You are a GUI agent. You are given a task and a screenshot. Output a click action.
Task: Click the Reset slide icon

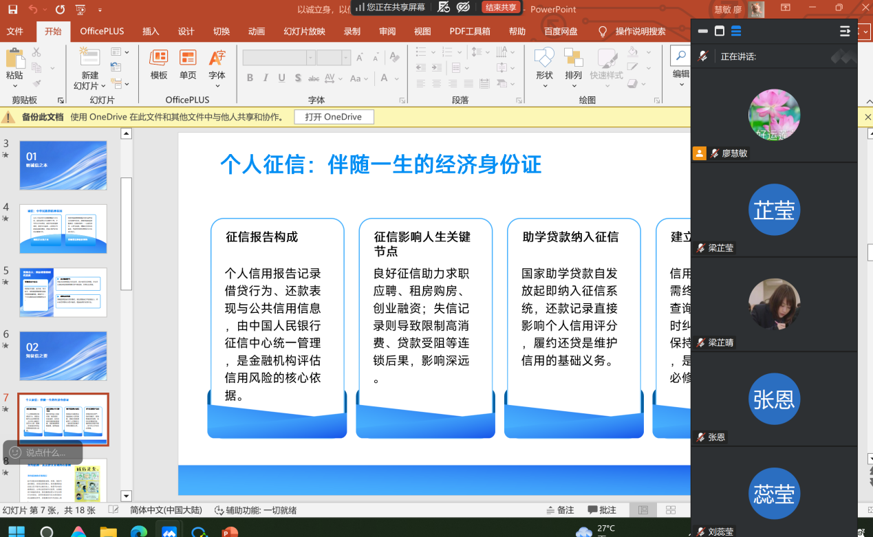pyautogui.click(x=116, y=67)
